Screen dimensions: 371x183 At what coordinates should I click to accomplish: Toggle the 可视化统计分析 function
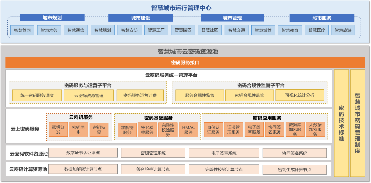pos(300,95)
